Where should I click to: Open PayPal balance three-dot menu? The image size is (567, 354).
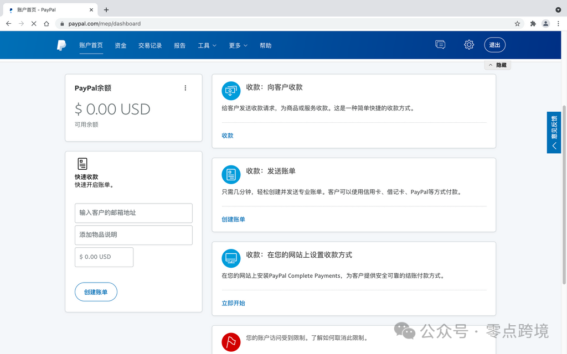click(185, 88)
